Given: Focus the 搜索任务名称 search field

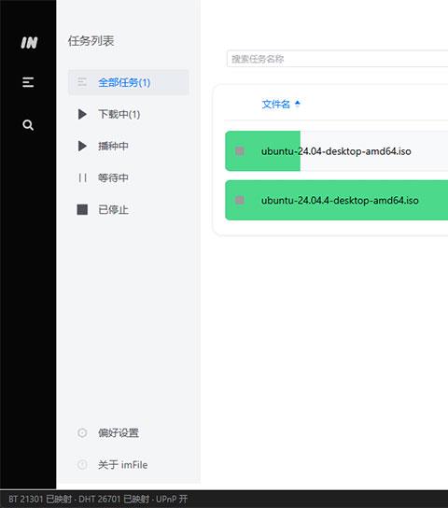Looking at the screenshot, I should pos(337,59).
